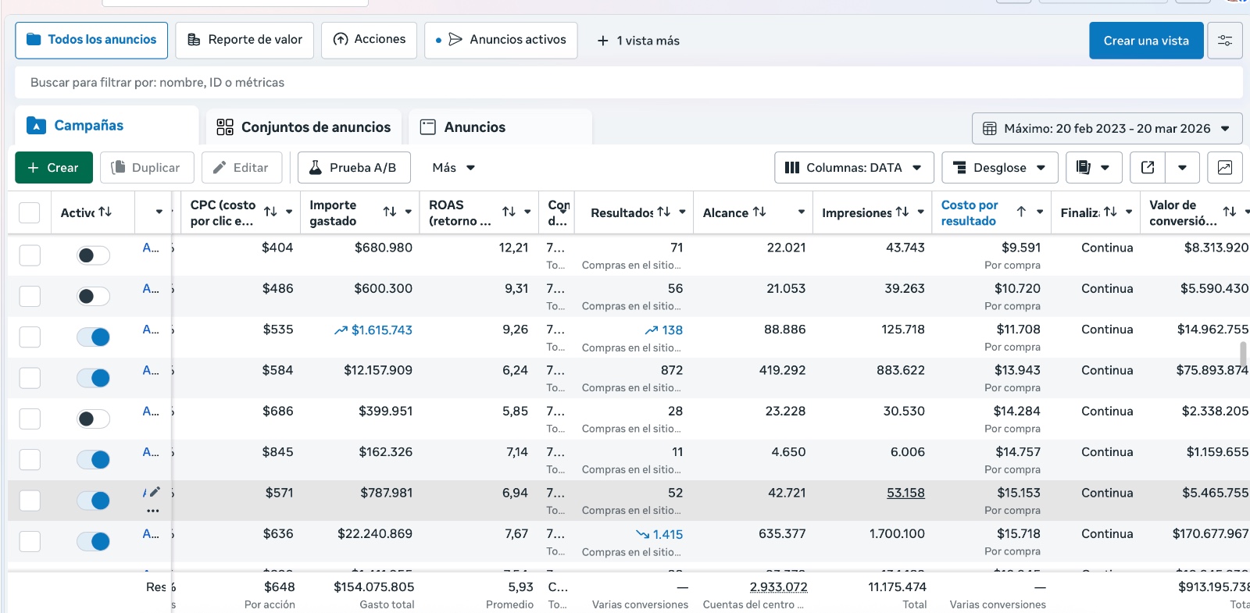Image resolution: width=1250 pixels, height=613 pixels.
Task: Open the date range selector
Action: point(1106,129)
